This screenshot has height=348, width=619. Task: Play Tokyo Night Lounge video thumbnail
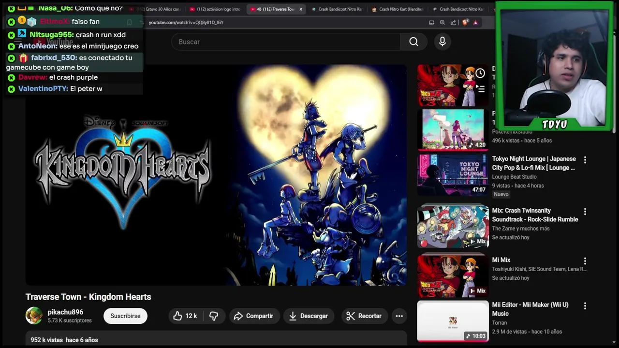click(x=453, y=174)
